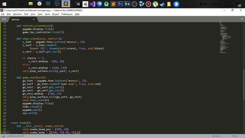Click pygame.quit() on line 79

(x=32, y=110)
